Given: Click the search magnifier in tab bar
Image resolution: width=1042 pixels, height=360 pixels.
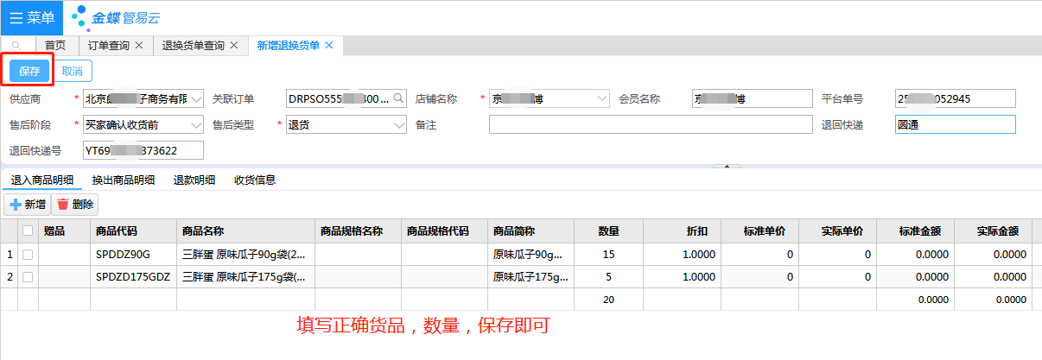Looking at the screenshot, I should 16,46.
